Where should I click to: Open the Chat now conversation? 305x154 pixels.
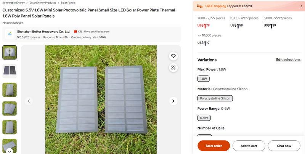284,146
